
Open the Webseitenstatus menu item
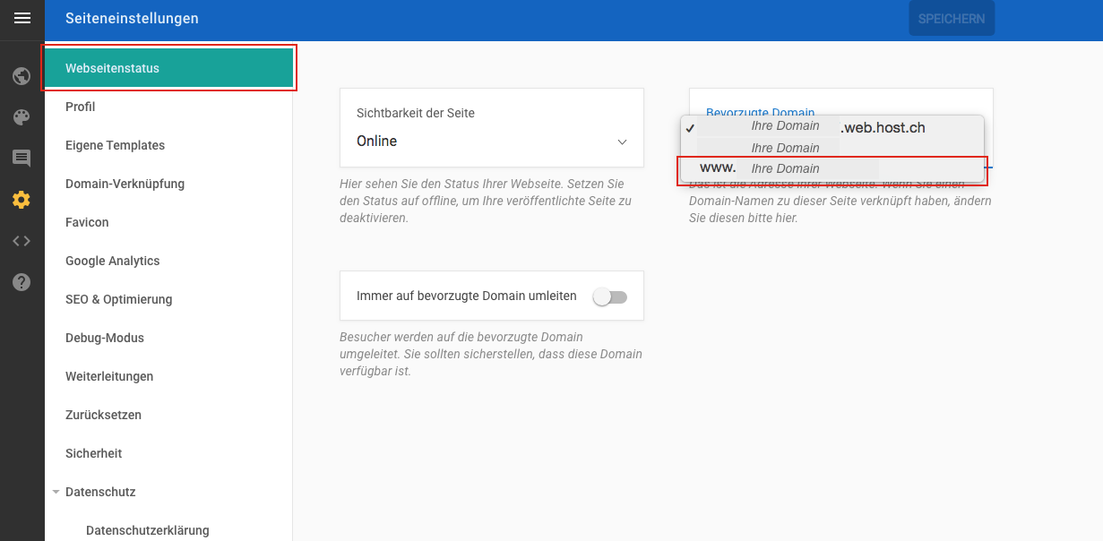[168, 68]
